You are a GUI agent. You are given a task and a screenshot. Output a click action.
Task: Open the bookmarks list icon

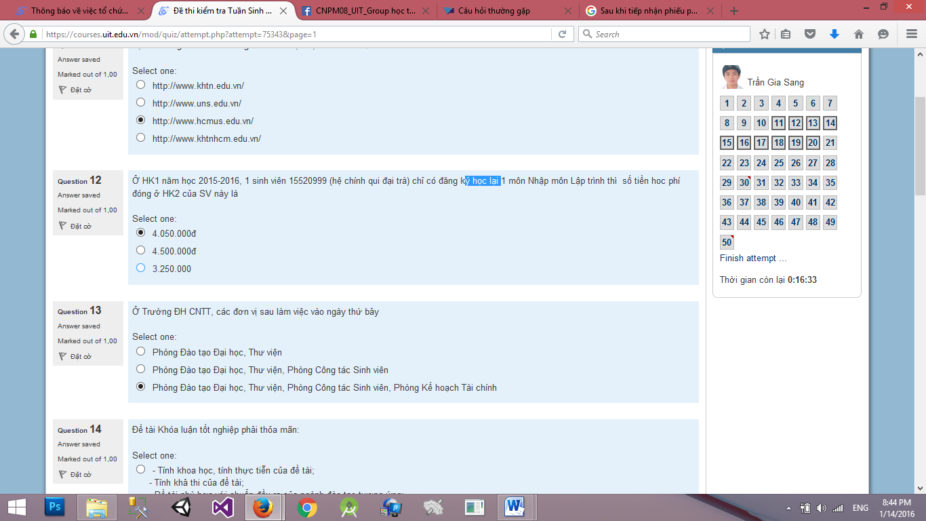pos(786,33)
